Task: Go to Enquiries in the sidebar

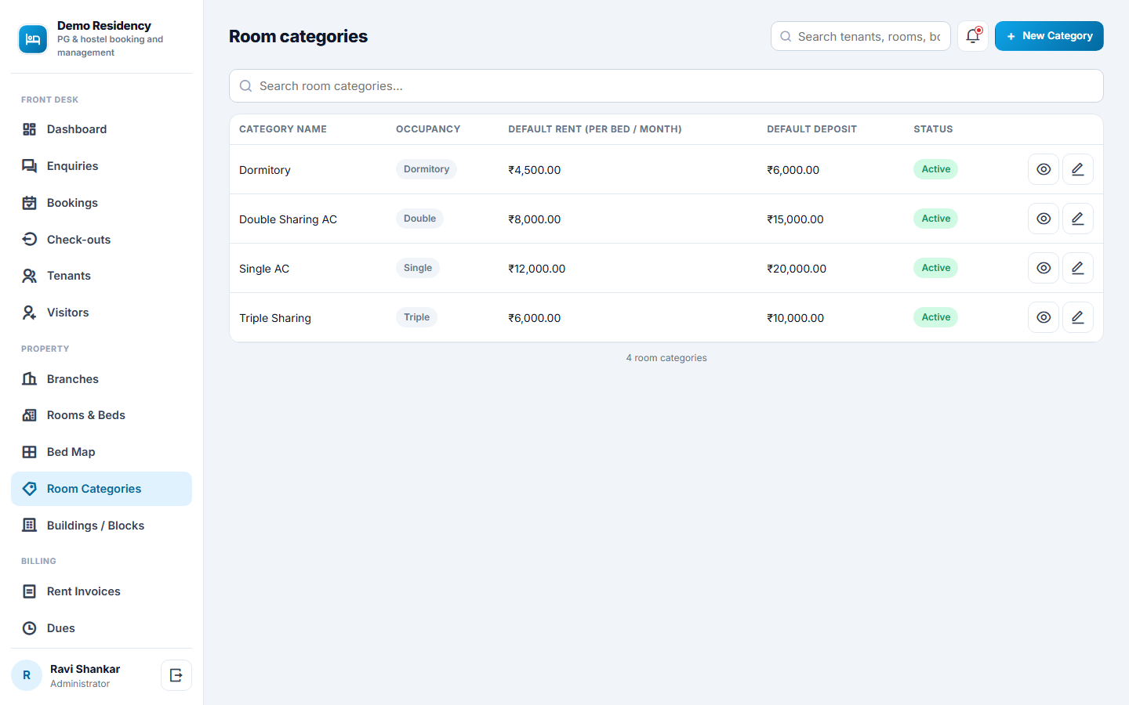Action: [101, 166]
